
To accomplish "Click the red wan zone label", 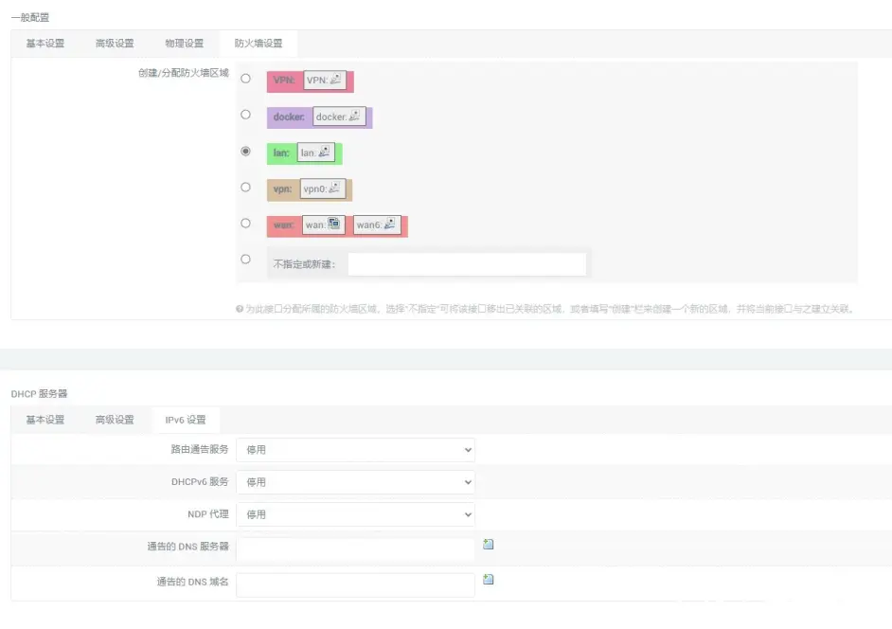I will [x=283, y=225].
